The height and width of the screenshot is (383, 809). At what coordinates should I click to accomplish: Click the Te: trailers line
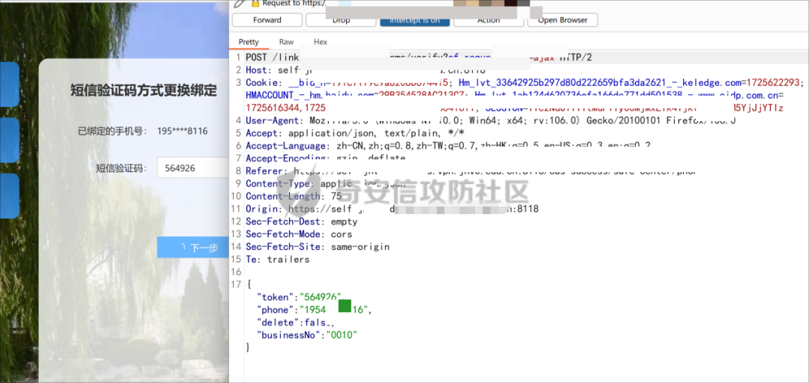(x=278, y=260)
